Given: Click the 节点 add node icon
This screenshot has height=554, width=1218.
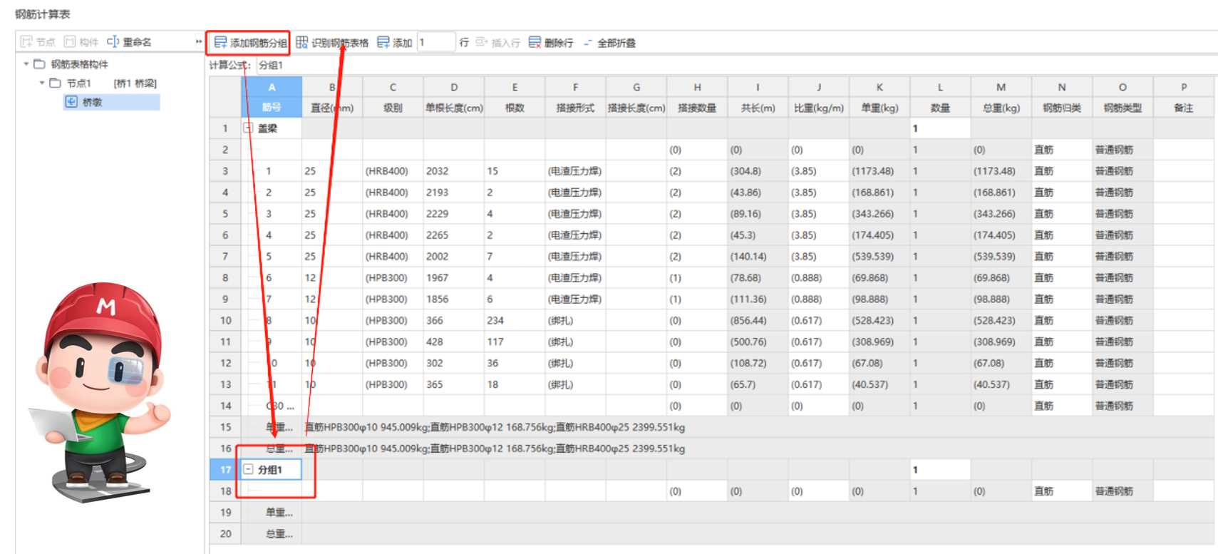Looking at the screenshot, I should (27, 42).
